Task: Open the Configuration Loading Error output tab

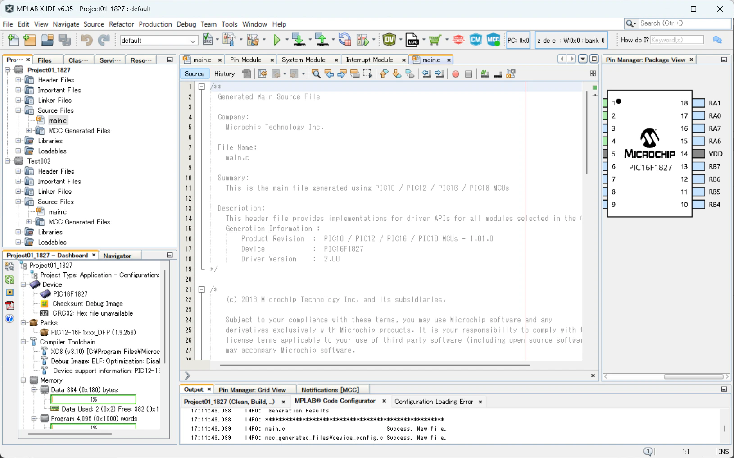Action: click(x=434, y=402)
